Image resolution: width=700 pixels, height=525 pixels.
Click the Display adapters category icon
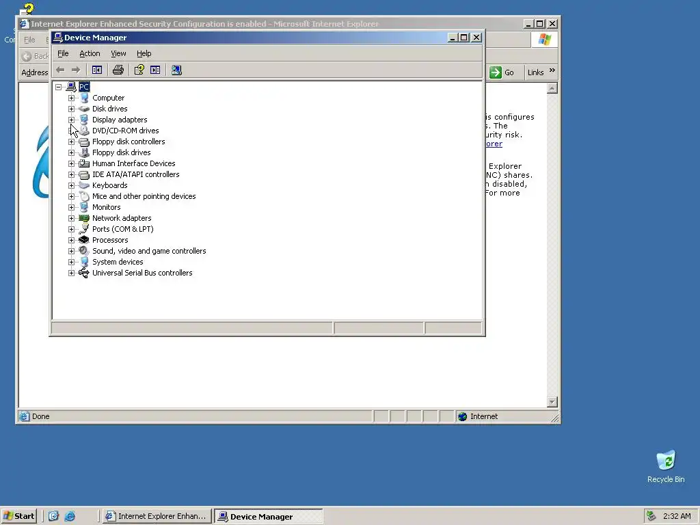tap(84, 120)
